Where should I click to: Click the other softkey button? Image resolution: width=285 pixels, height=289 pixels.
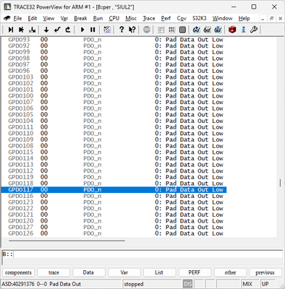point(230,272)
